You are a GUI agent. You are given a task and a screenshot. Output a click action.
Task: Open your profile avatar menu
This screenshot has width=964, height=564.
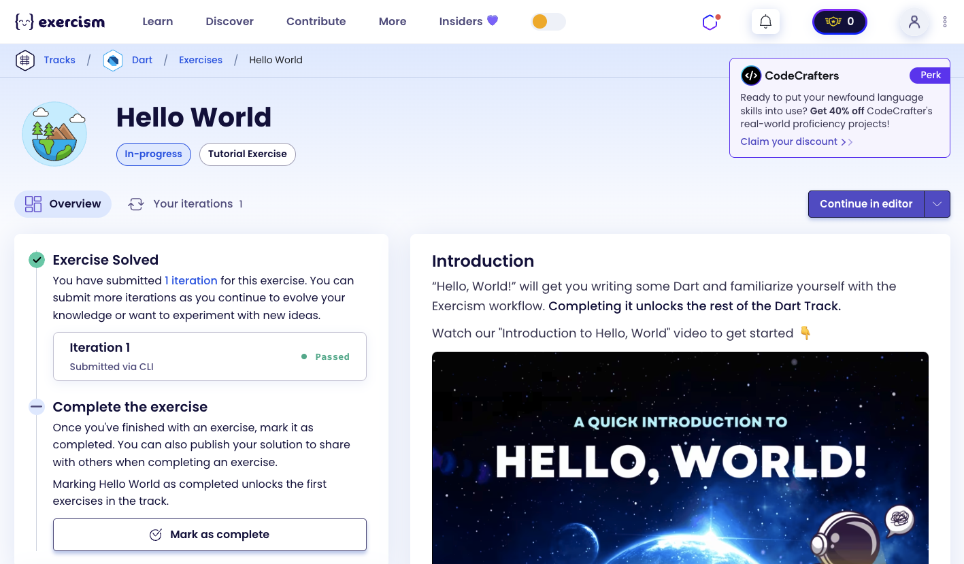click(914, 22)
